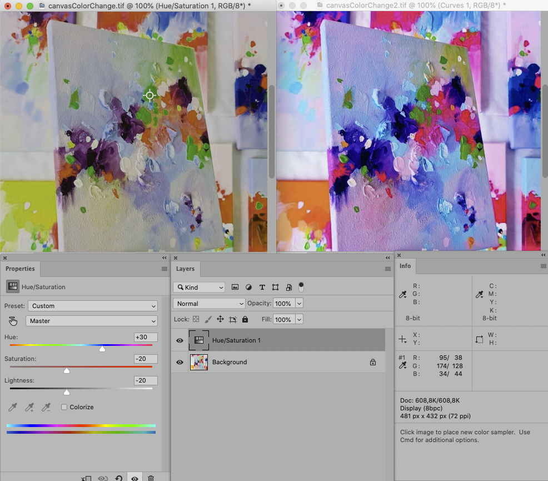Open the blend mode dropdown showing Normal
Viewport: 548px width, 481px height.
click(x=208, y=304)
